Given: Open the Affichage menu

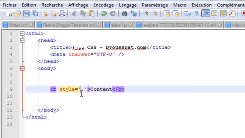Looking at the screenshot, I should coord(78,5).
